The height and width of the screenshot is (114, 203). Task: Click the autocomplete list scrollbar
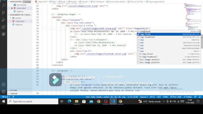click(x=200, y=31)
